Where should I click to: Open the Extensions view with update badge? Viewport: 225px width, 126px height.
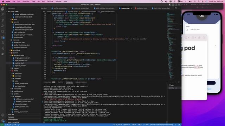pyautogui.click(x=3, y=37)
